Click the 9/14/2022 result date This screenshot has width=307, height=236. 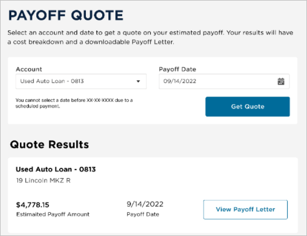[x=145, y=204]
